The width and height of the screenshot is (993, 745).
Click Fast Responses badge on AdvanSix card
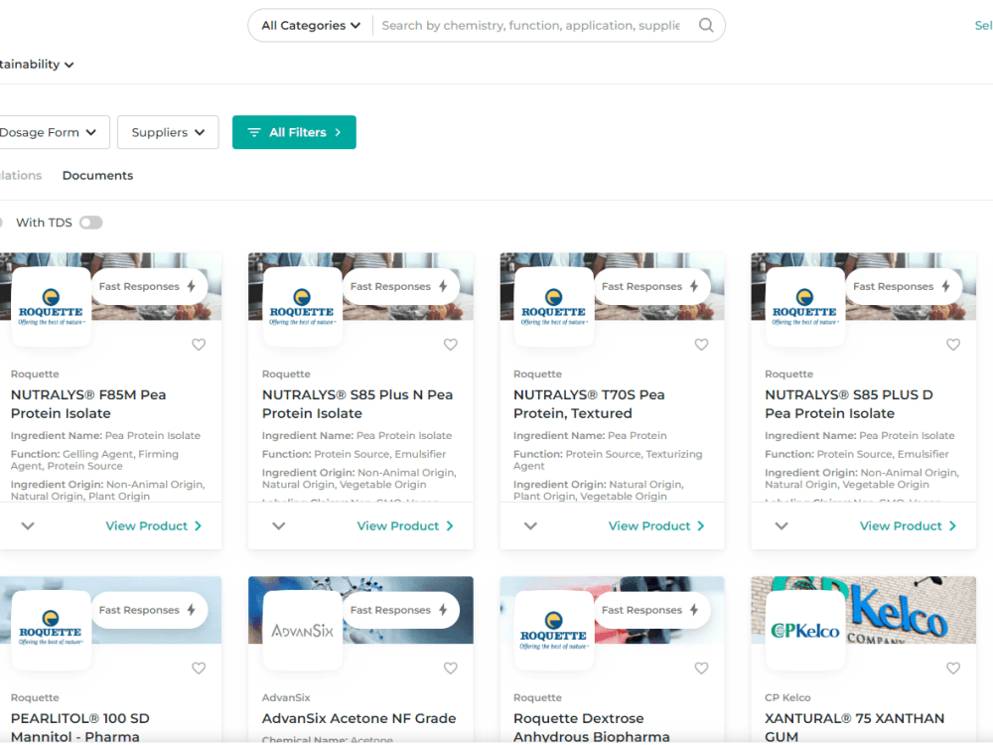point(401,610)
